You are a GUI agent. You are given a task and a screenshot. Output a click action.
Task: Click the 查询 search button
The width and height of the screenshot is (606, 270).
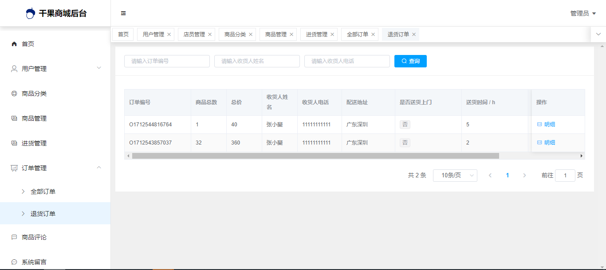[410, 61]
